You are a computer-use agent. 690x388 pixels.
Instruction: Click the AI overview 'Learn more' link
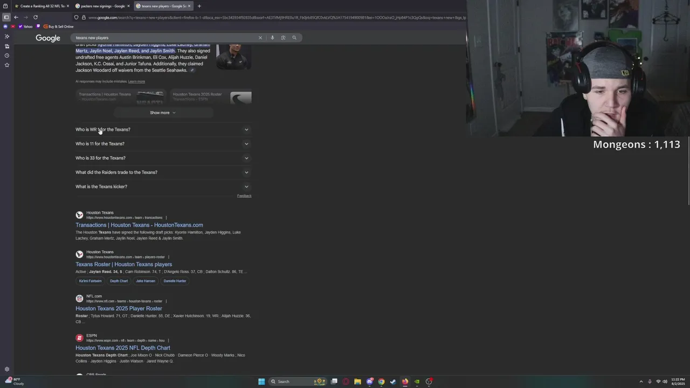pyautogui.click(x=136, y=81)
